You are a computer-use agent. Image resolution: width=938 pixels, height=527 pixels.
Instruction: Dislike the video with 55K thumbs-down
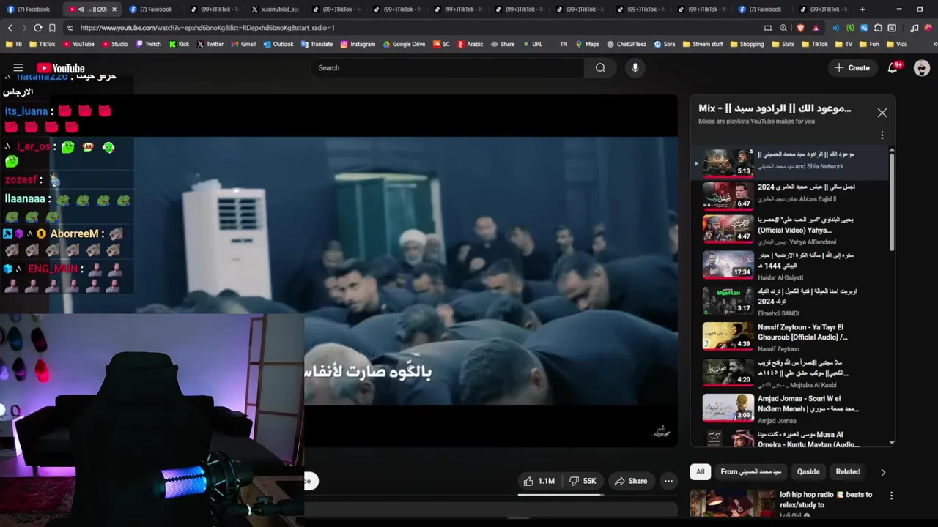pos(583,481)
